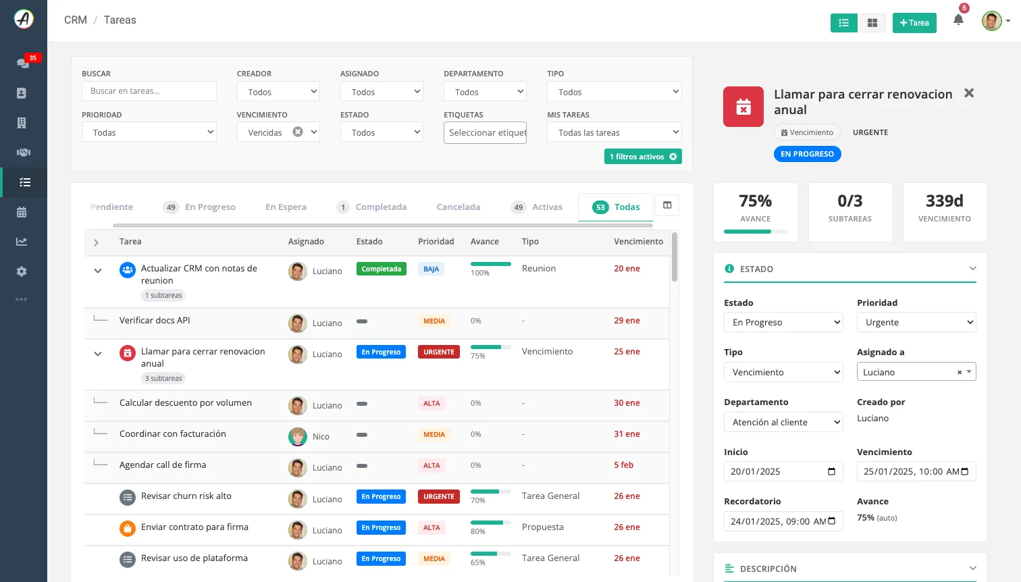Open the Vencimiento date field in detail panel
Image resolution: width=1021 pixels, height=582 pixels.
[x=916, y=471]
